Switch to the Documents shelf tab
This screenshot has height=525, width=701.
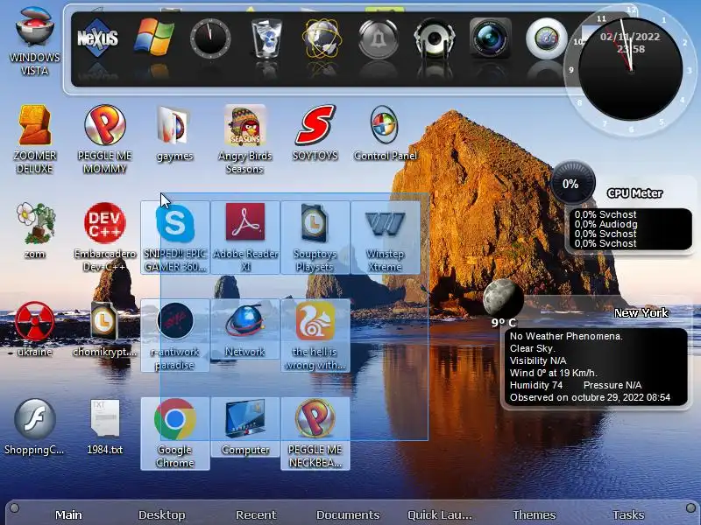point(348,514)
